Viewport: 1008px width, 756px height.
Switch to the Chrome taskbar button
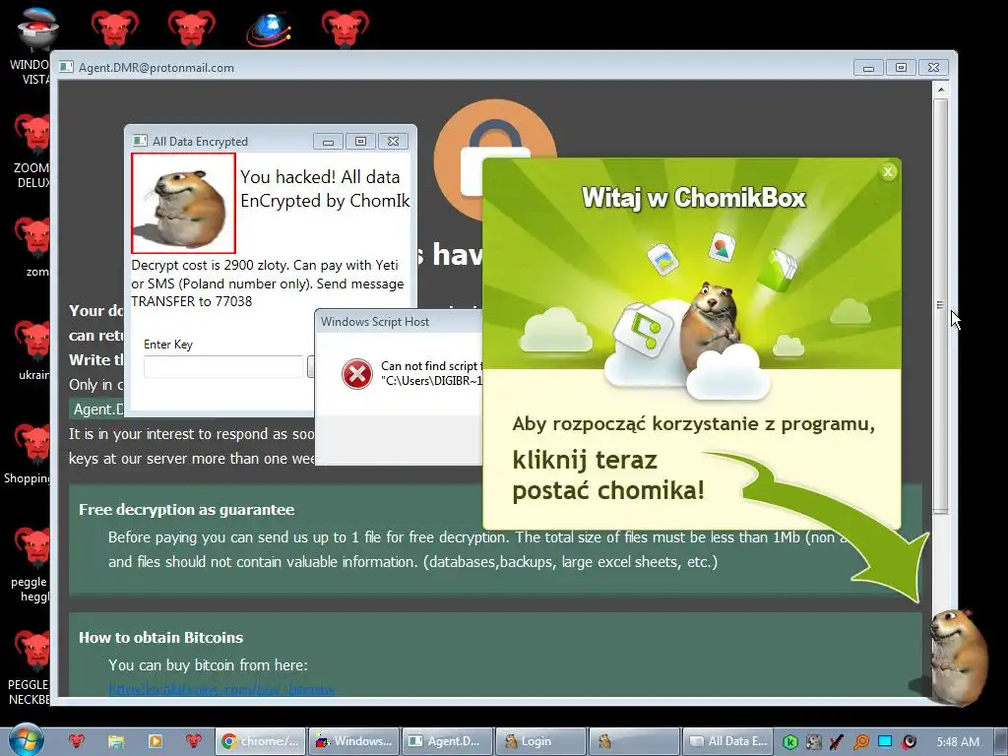[x=260, y=741]
